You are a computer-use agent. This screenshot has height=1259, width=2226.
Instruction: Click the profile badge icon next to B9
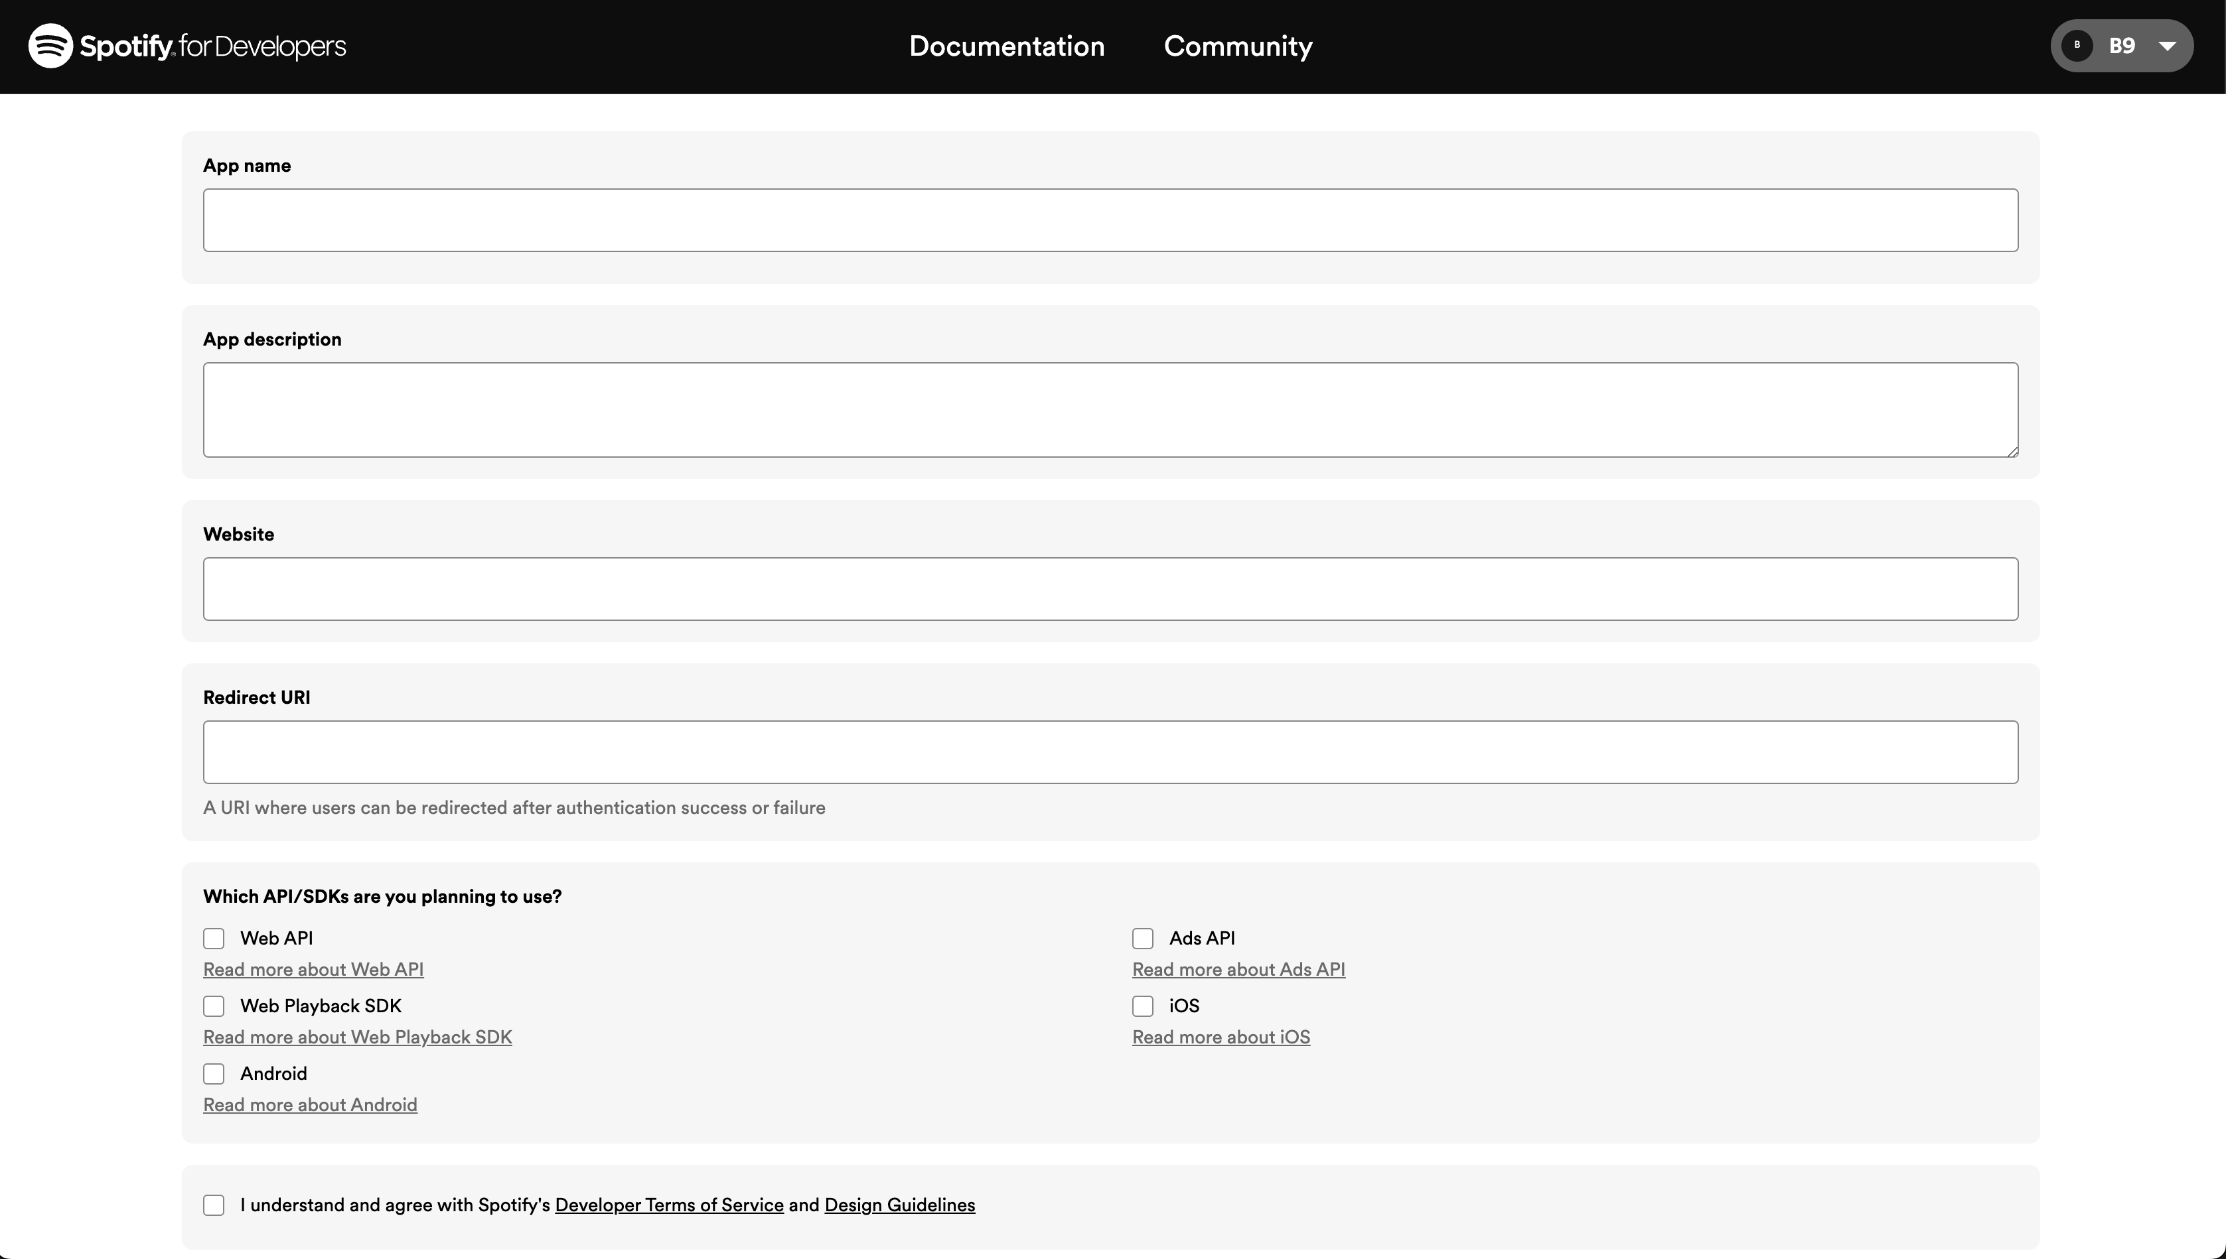[x=2078, y=45]
